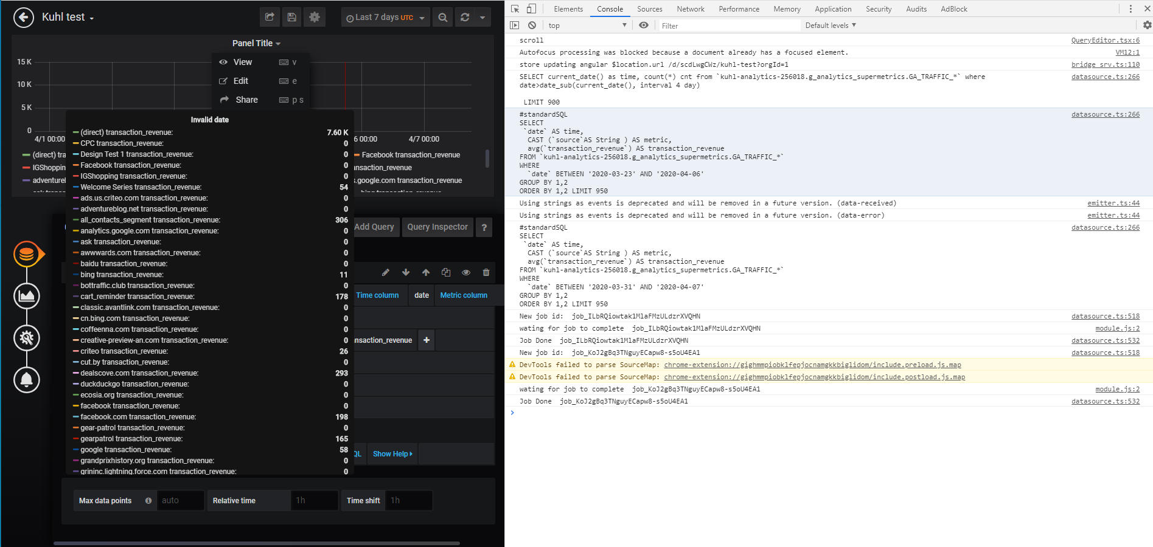Select the dashboards icon in the left sidebar
The width and height of the screenshot is (1153, 547).
pos(27,296)
